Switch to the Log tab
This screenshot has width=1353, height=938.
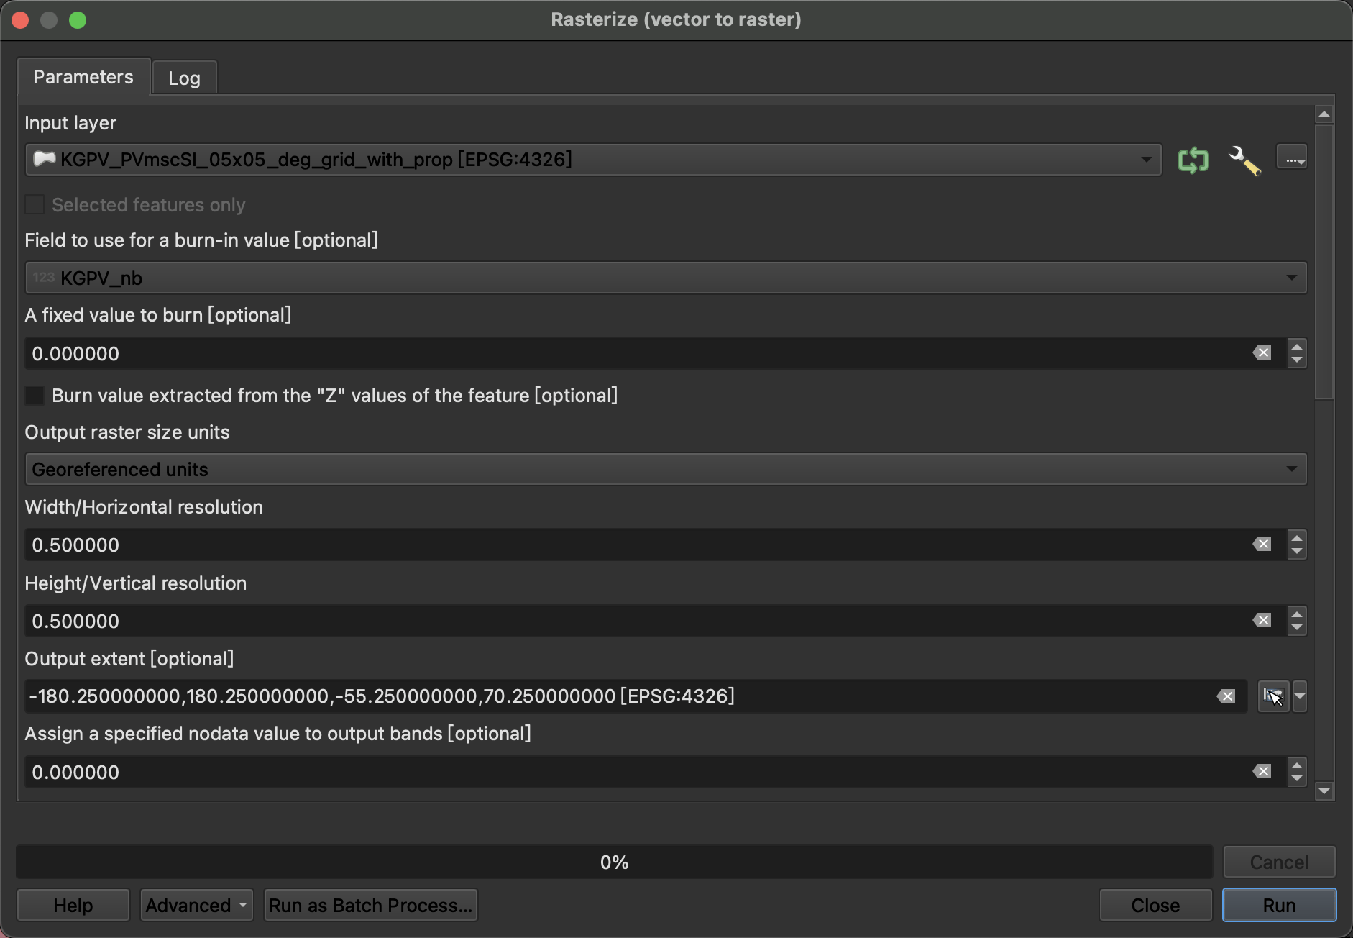coord(184,78)
